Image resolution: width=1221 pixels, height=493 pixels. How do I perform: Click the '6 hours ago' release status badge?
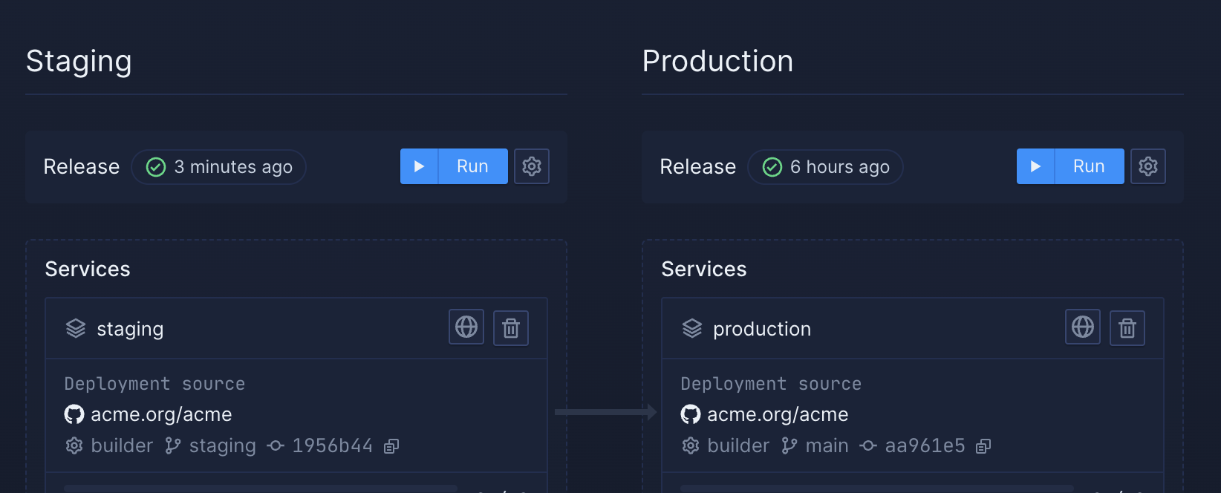click(x=826, y=167)
